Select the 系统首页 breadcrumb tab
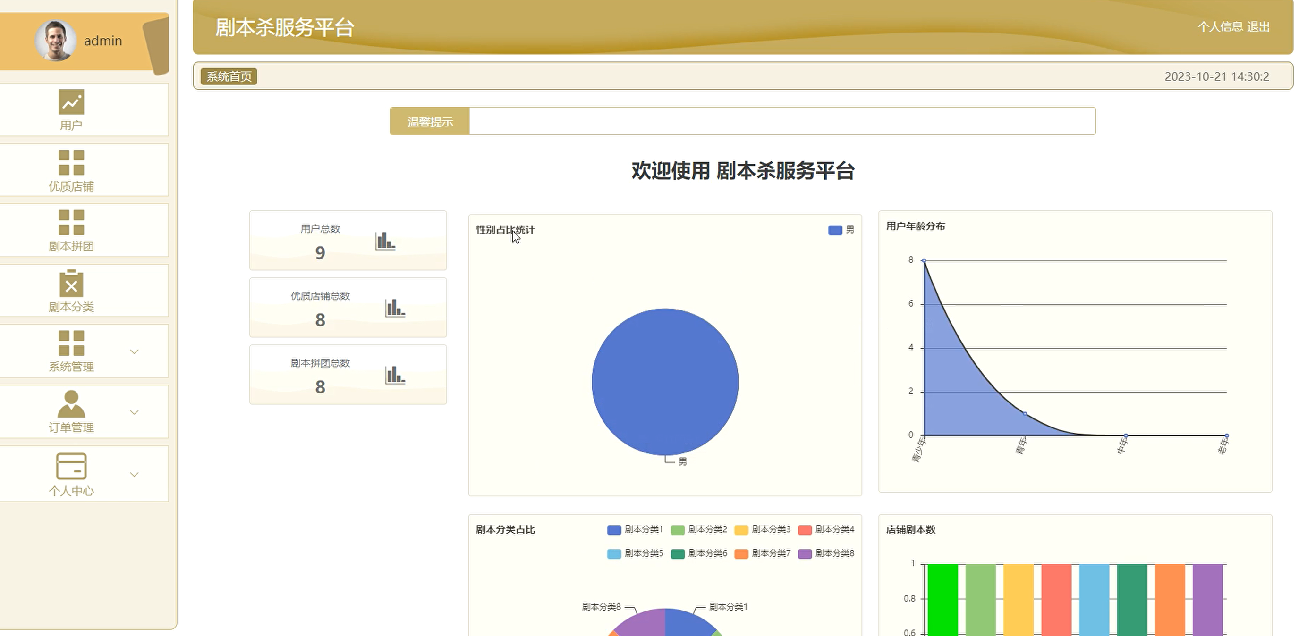This screenshot has width=1316, height=636. [x=229, y=76]
